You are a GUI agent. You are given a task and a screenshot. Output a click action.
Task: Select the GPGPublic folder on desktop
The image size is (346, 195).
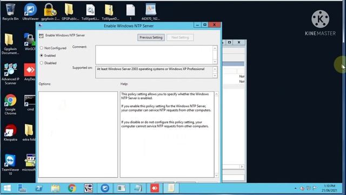[x=70, y=12]
